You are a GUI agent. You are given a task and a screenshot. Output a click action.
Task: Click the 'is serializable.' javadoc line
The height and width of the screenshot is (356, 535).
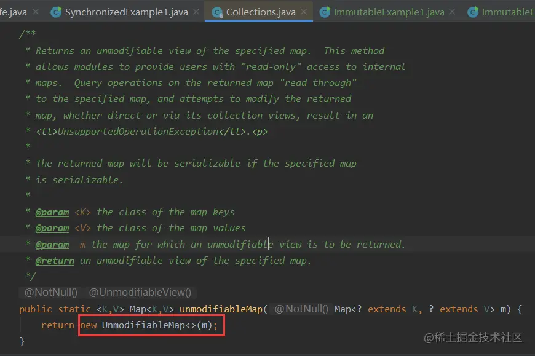click(79, 180)
